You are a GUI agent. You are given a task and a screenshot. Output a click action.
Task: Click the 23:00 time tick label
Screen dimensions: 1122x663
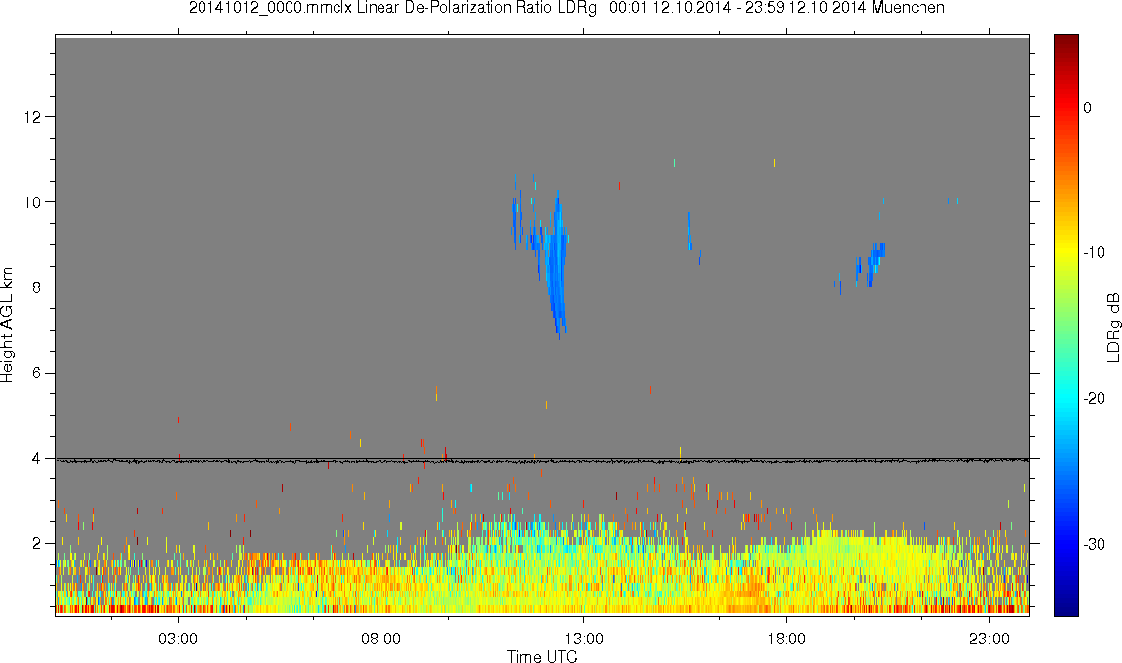point(989,639)
